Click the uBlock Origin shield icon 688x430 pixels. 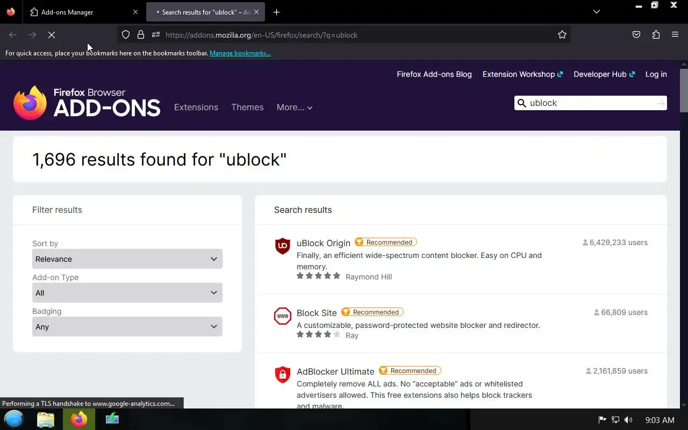point(283,246)
